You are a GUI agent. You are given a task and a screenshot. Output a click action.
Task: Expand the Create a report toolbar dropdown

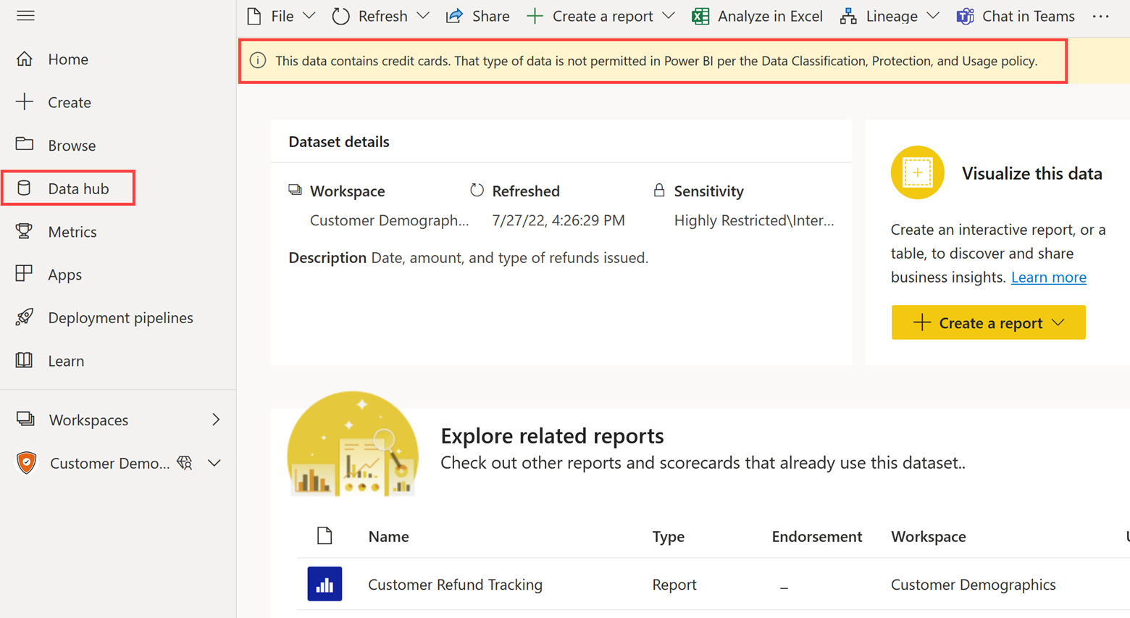pos(669,16)
